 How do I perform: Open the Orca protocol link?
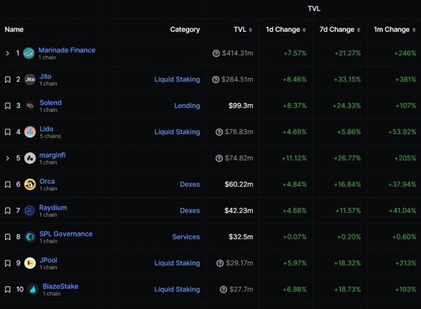click(47, 181)
